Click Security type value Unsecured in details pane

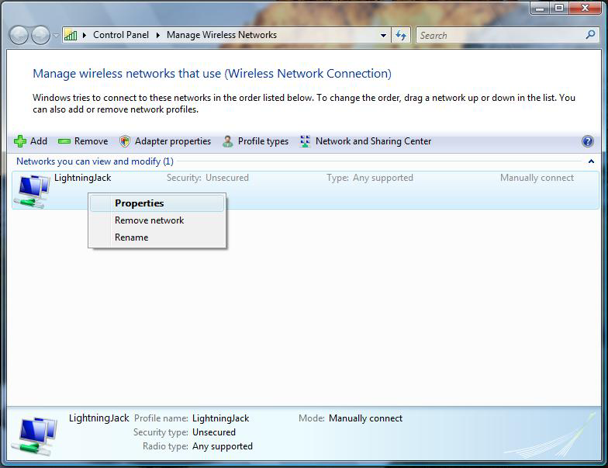click(x=214, y=432)
